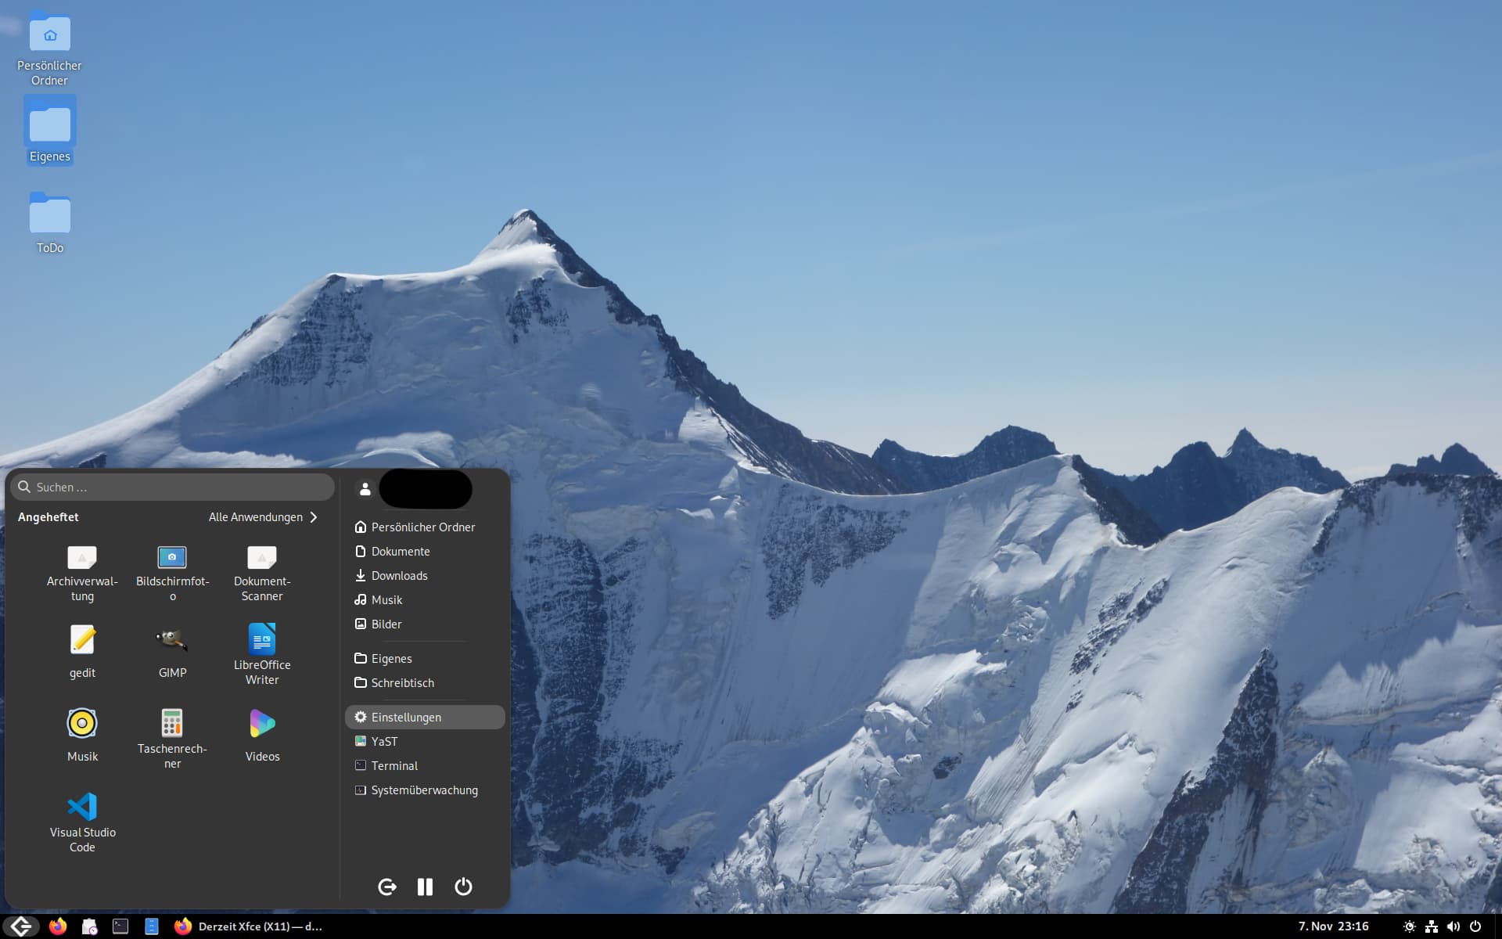Viewport: 1502px width, 939px height.
Task: Click the log out icon button
Action: 387,887
